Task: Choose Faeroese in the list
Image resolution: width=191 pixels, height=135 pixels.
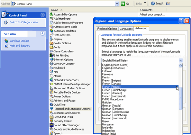Action: pyautogui.click(x=140, y=74)
